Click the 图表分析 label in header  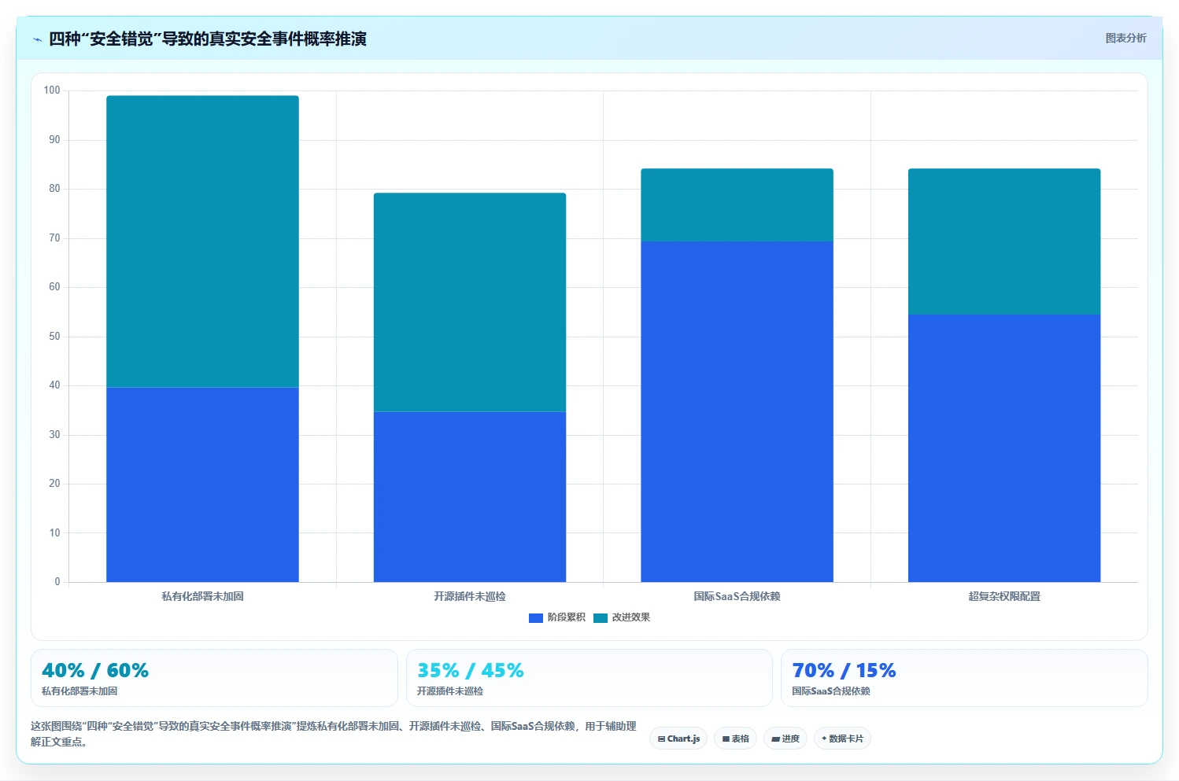[1125, 38]
